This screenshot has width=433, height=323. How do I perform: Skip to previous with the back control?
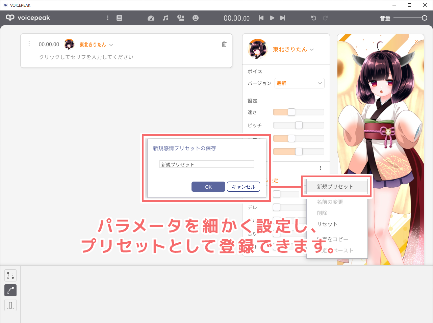[261, 18]
